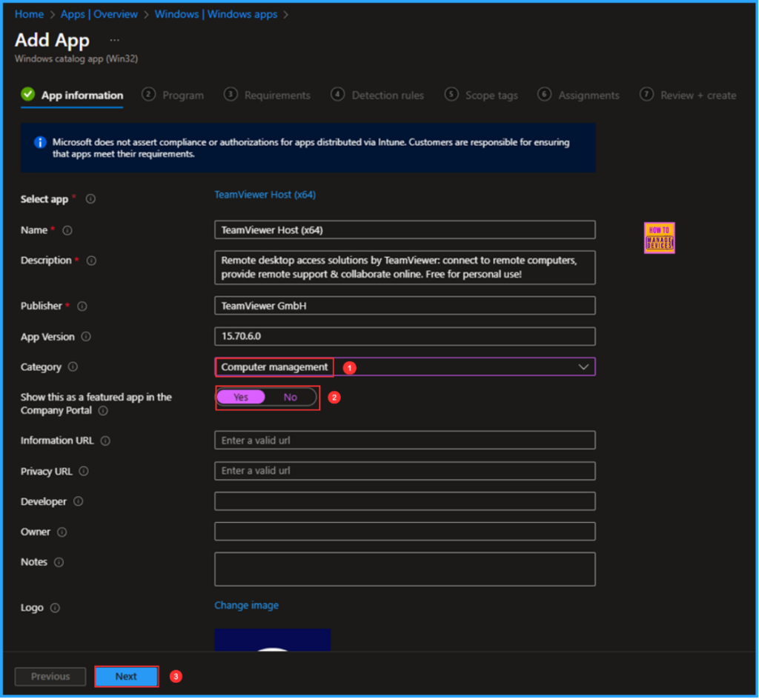The height and width of the screenshot is (699, 759).
Task: Enable featured app in Company Portal
Action: (x=240, y=397)
